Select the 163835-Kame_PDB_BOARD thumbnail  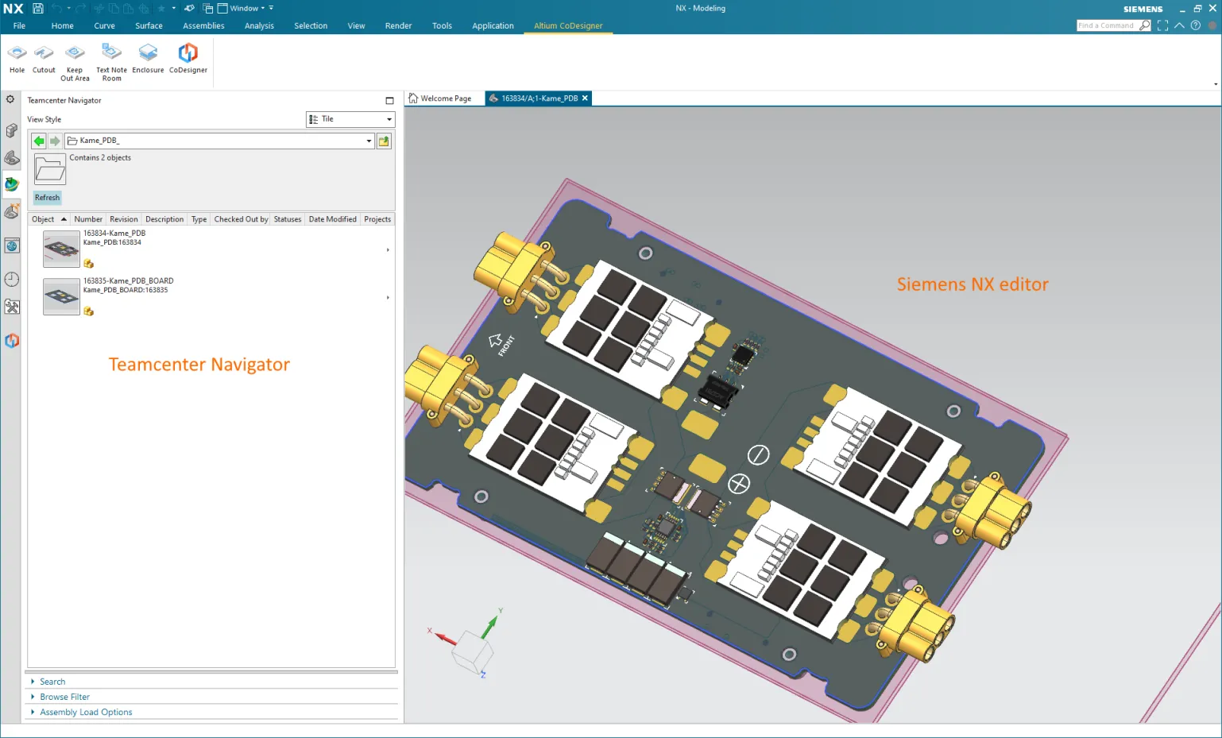pyautogui.click(x=61, y=296)
